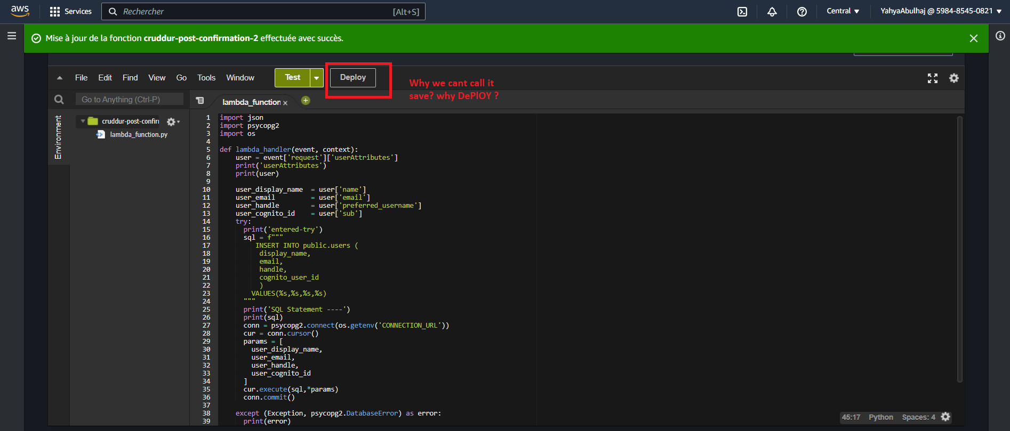The height and width of the screenshot is (431, 1010).
Task: Open the hamburger navigation menu
Action: point(12,36)
